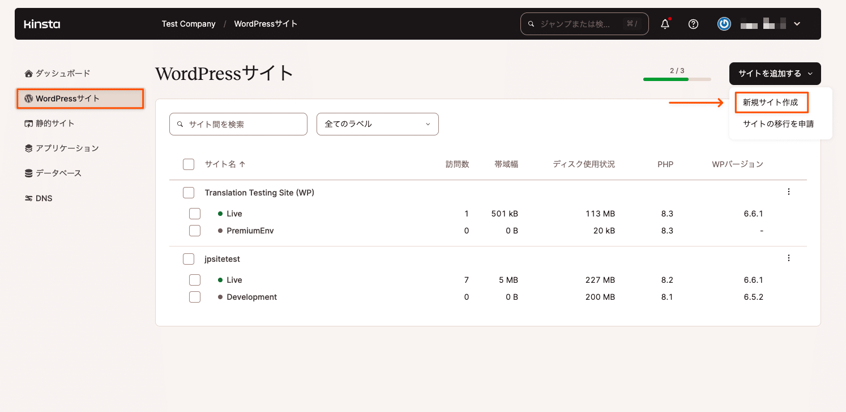Open the 全てのラベル filter dropdown
The image size is (846, 412).
pos(378,124)
